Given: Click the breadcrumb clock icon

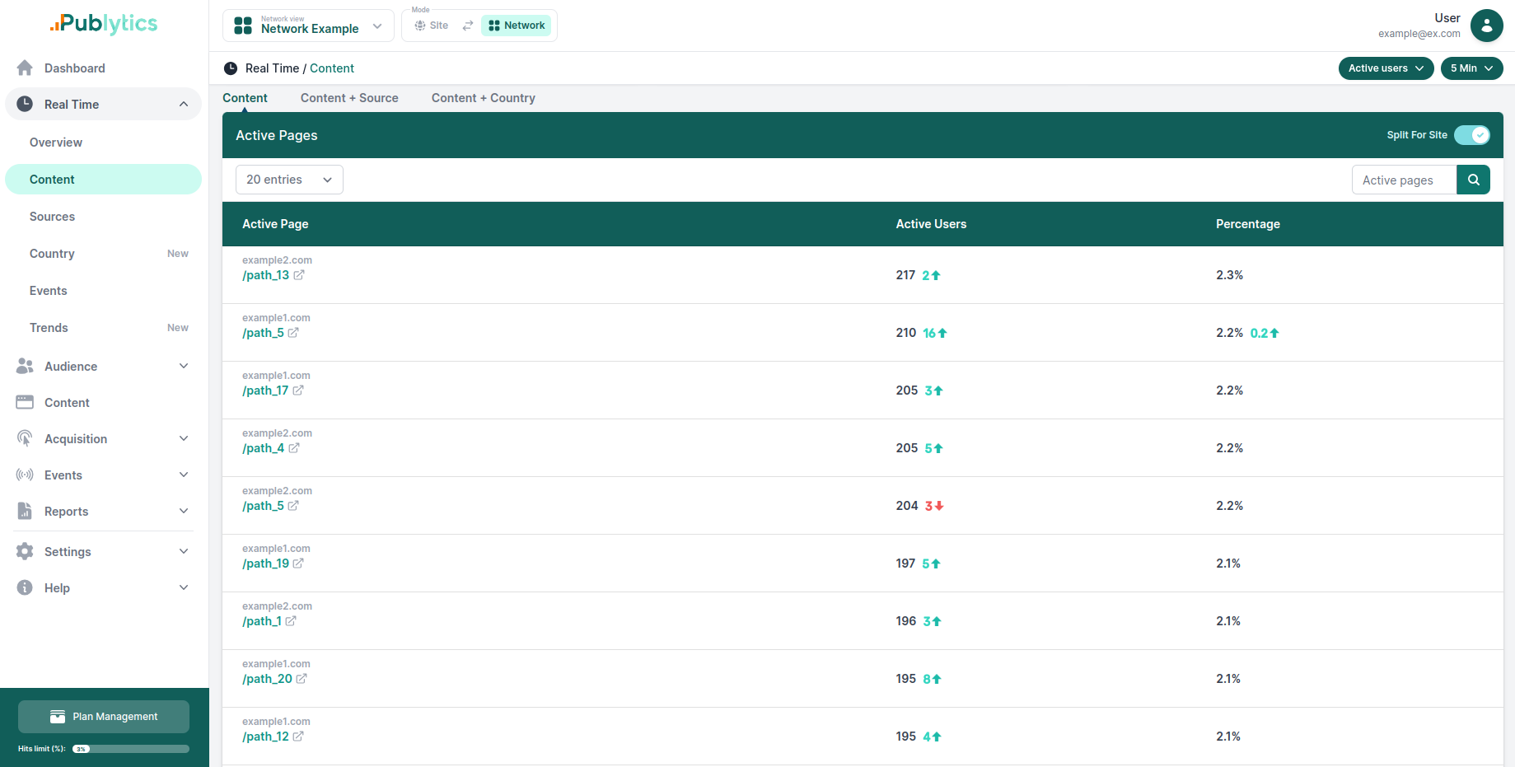Looking at the screenshot, I should pos(231,68).
